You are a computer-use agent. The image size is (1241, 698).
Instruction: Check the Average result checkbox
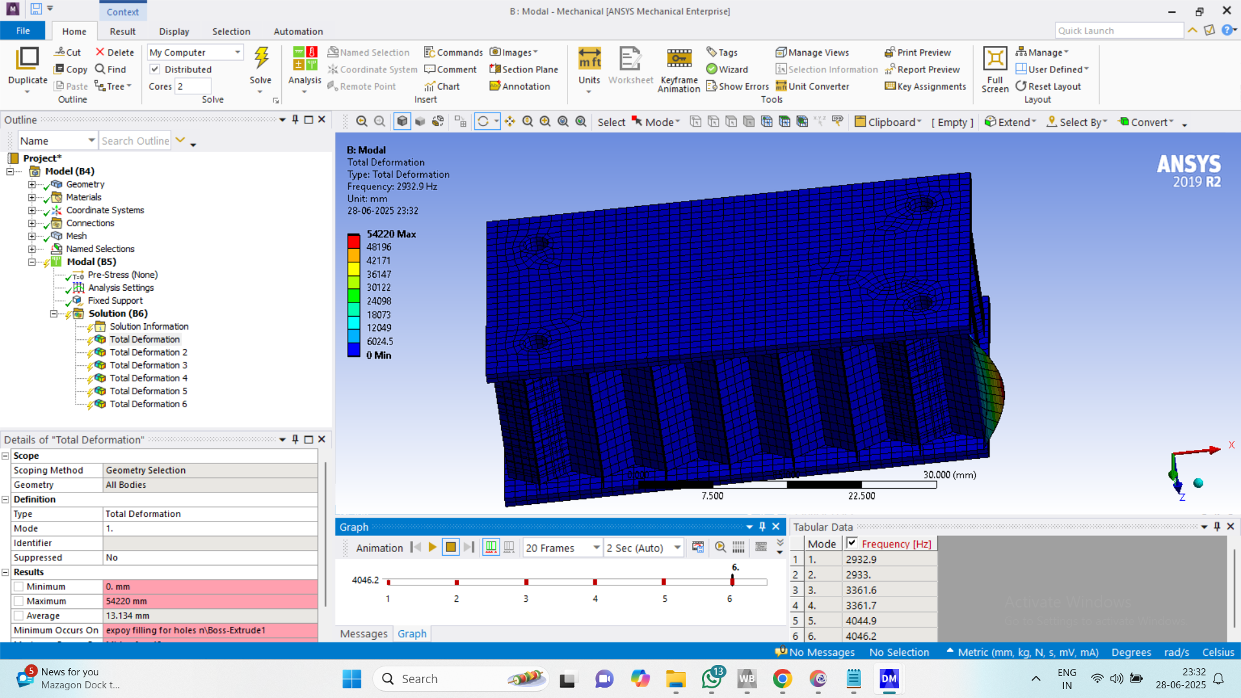[x=19, y=616]
